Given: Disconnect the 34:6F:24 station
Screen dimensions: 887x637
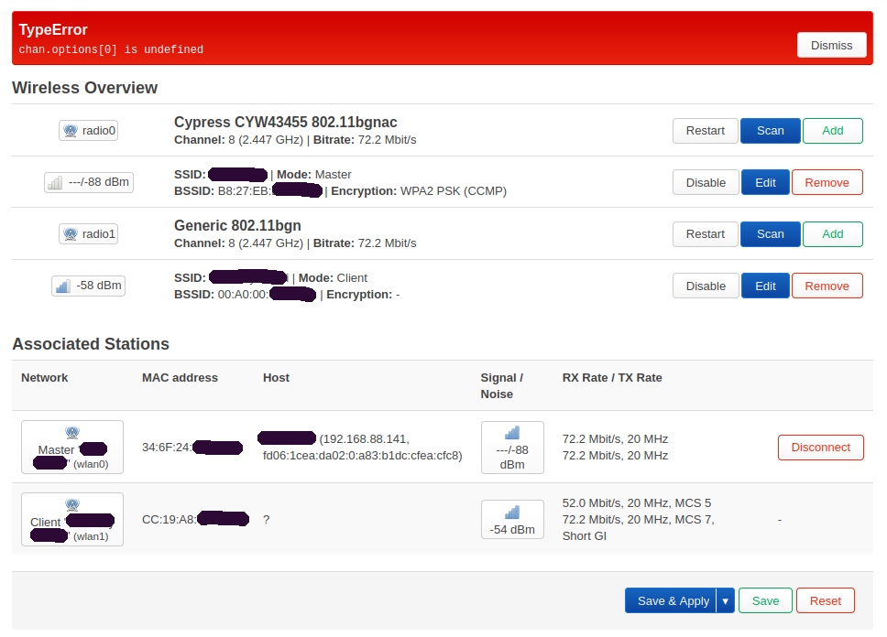Looking at the screenshot, I should pyautogui.click(x=820, y=447).
